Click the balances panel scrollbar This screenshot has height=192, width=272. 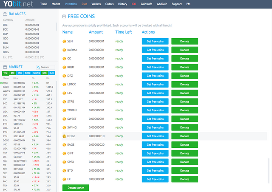(x=57, y=27)
